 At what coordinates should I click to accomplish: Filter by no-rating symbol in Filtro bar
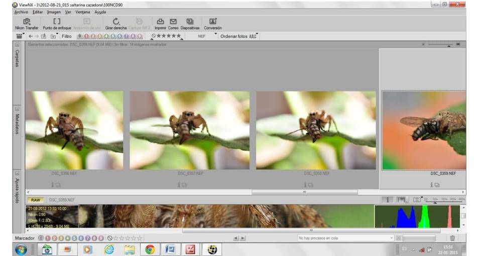pyautogui.click(x=154, y=36)
